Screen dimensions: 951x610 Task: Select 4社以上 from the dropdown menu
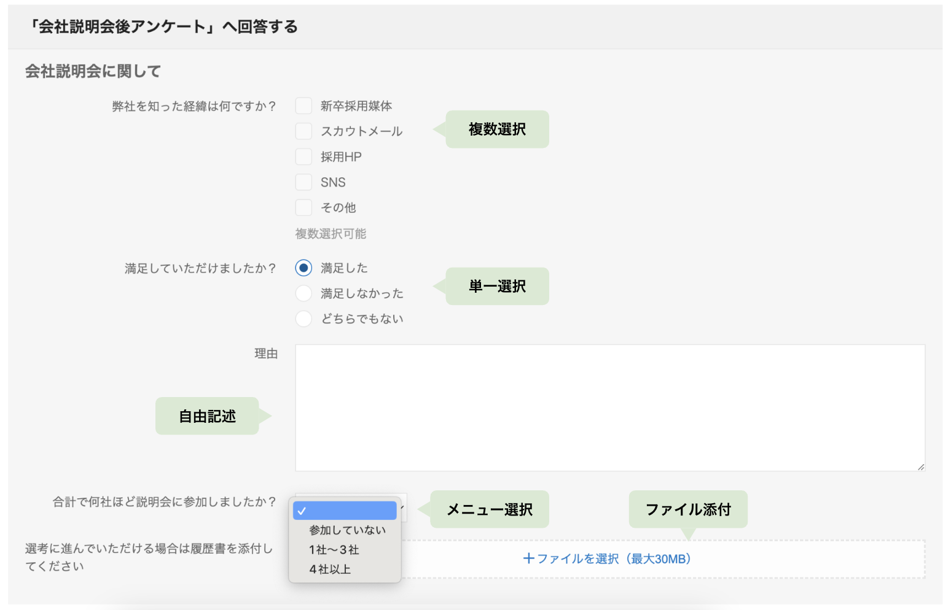tap(331, 569)
